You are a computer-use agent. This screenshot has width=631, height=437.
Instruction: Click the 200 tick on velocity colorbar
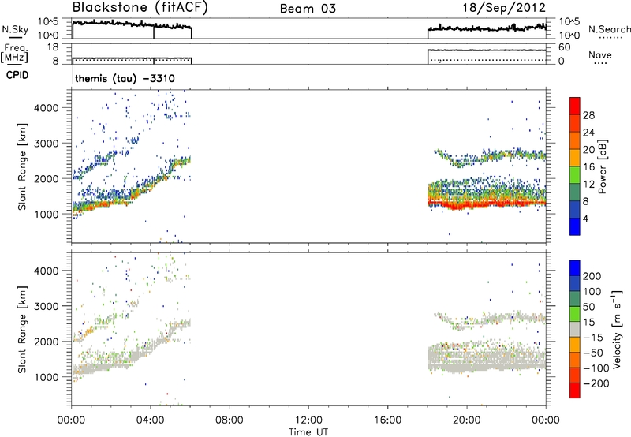click(x=592, y=276)
